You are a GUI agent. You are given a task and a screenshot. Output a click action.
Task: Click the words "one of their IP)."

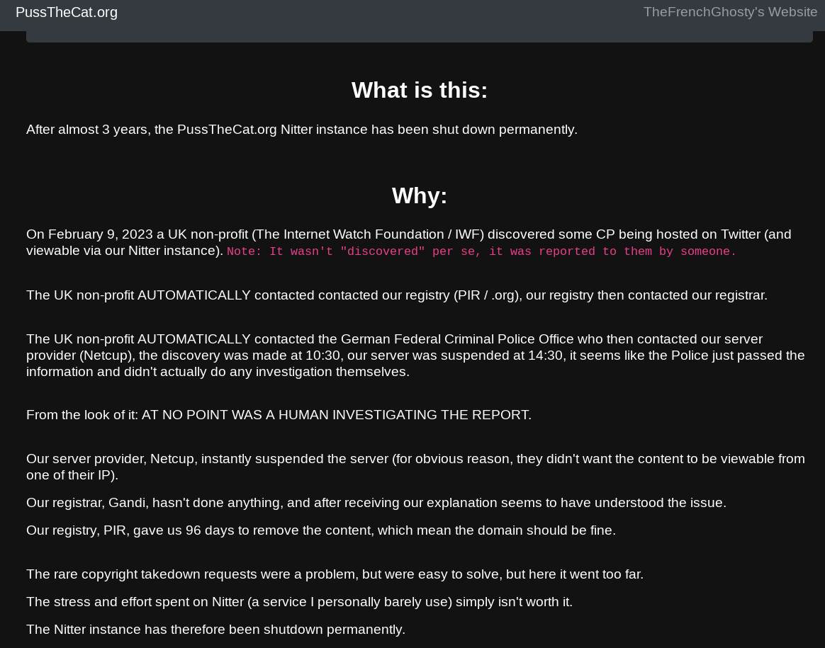point(72,475)
